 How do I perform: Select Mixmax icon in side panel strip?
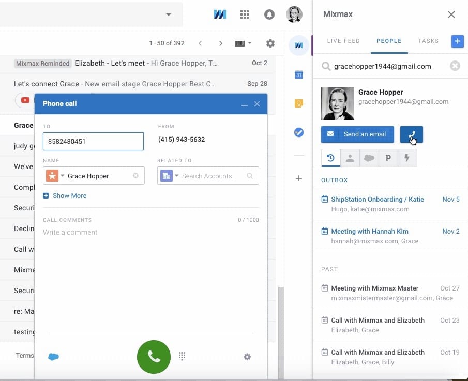(x=299, y=45)
